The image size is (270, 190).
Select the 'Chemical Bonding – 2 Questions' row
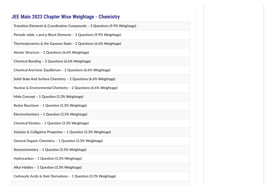(101, 61)
